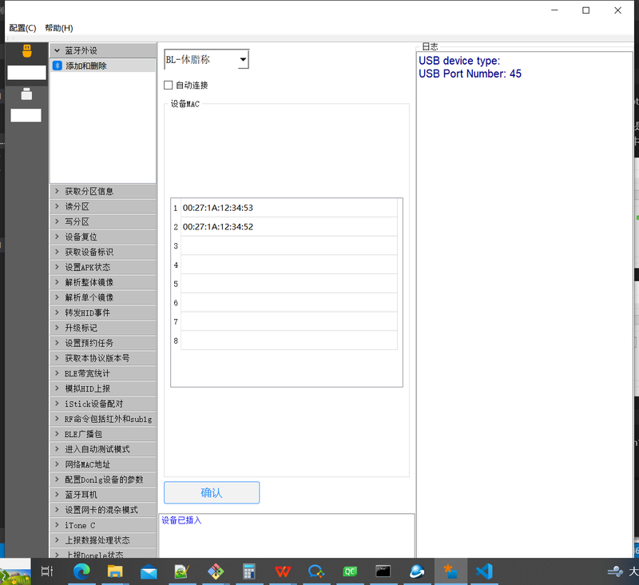Select MAC entry 00:27:1A:12:34:52
639x585 pixels.
[x=289, y=227]
